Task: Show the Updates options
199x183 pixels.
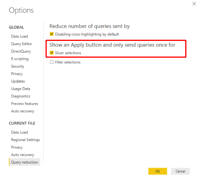Action: click(x=18, y=81)
